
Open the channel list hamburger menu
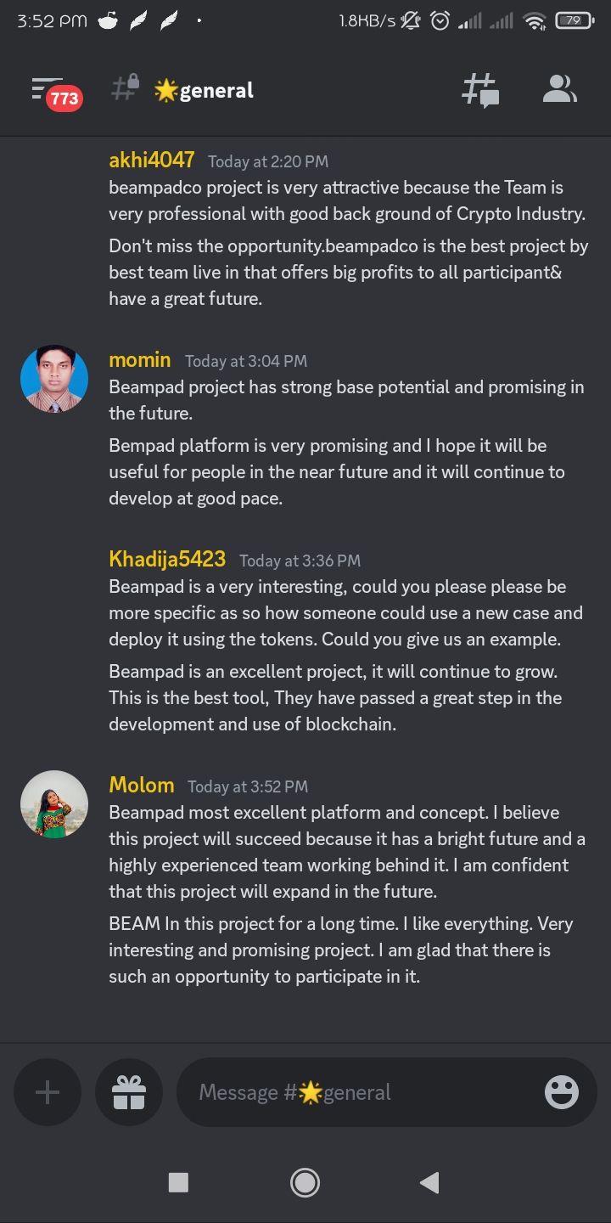(47, 88)
